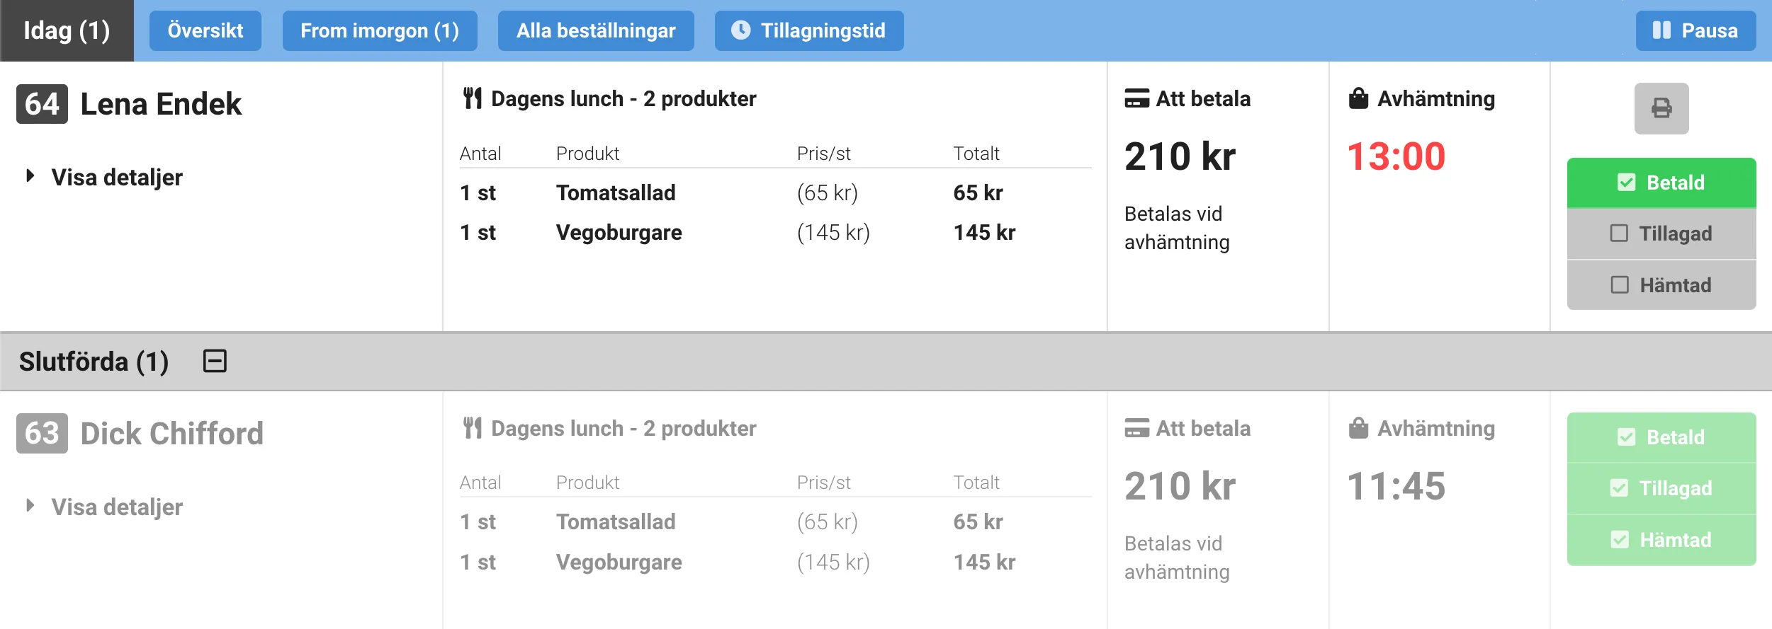Expand Visa detaljer for Lena Endek's order

115,177
